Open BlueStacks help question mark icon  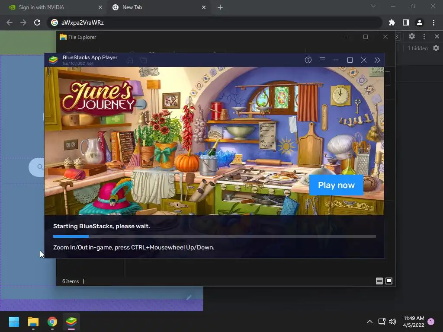(308, 60)
